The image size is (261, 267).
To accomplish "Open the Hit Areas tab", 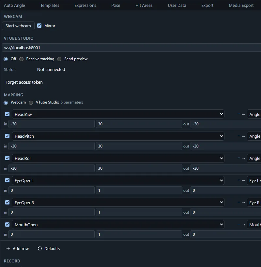I will (144, 6).
